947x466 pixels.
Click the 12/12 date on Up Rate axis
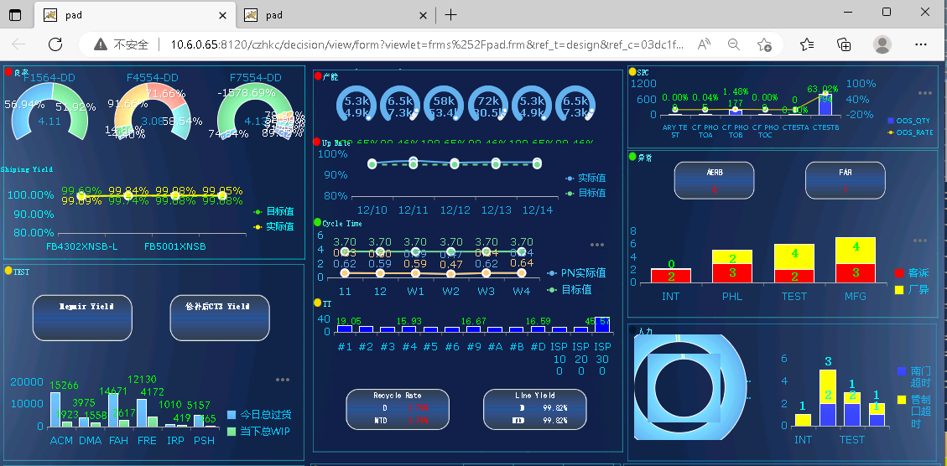455,210
